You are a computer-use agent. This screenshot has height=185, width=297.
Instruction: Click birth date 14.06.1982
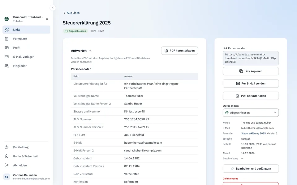(132, 158)
